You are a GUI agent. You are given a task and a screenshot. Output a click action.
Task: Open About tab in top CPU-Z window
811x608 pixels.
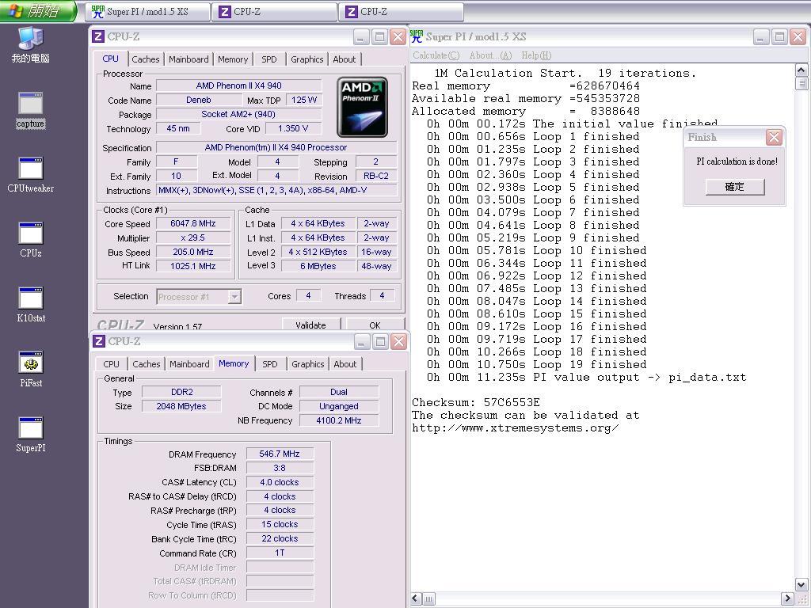pyautogui.click(x=344, y=59)
